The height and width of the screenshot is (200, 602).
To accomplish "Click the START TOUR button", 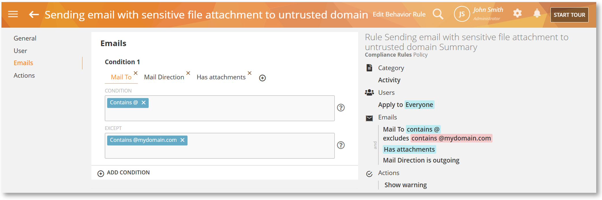I will (569, 15).
